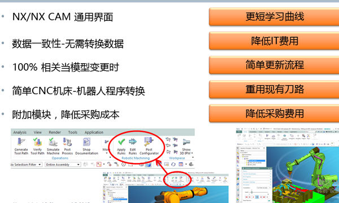Click the green robot arm screenshot thumbnail
Viewport: 339px width, 203px height.
288,165
